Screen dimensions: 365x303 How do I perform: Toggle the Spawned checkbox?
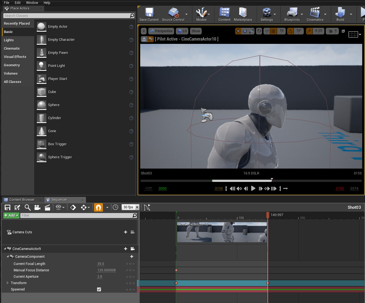click(99, 289)
